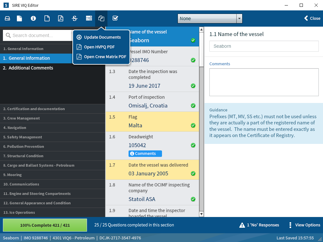Expand chapter 11. Engine and Steering Compartments

53,194
